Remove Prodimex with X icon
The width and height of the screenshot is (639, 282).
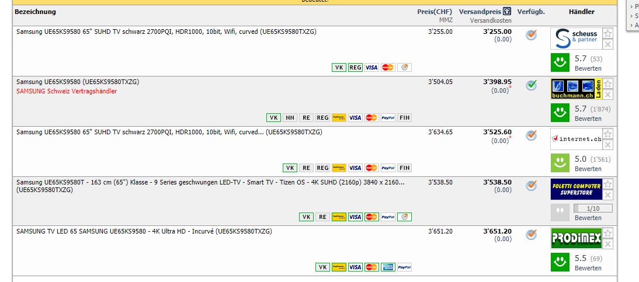[607, 244]
